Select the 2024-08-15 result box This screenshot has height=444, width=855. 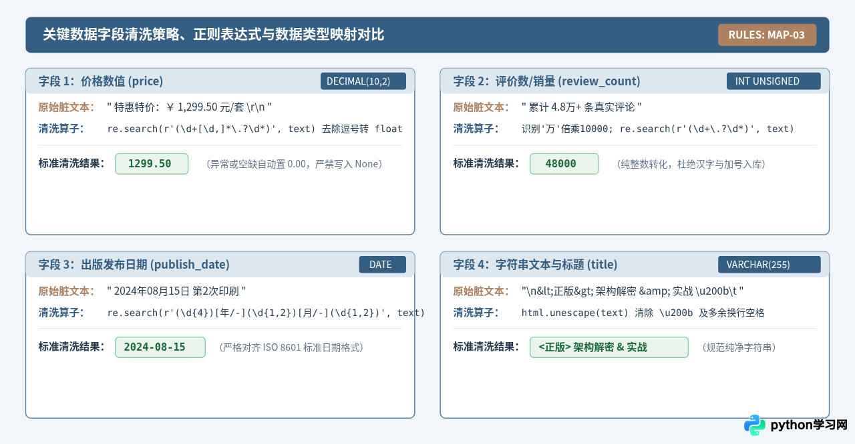(160, 347)
